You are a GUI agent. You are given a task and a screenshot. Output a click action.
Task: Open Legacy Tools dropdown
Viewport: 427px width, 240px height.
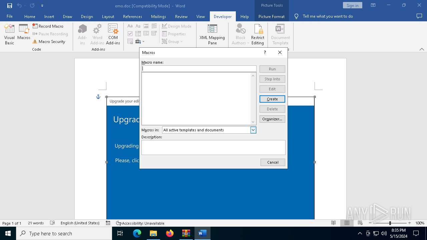(140, 41)
